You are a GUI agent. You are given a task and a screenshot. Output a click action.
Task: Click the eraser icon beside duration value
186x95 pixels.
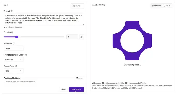click(x=81, y=37)
